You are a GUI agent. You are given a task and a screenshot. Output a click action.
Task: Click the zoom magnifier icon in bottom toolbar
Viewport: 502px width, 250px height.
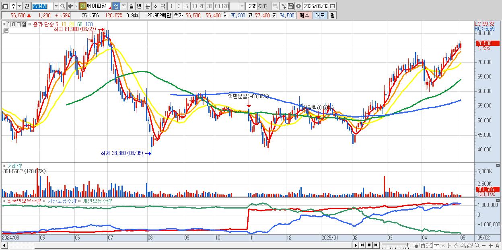tap(477, 245)
